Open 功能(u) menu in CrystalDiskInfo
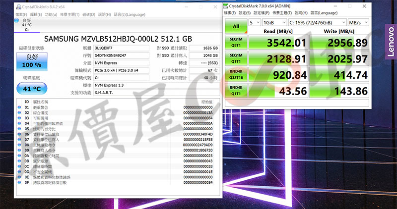The image size is (397, 209). (x=51, y=15)
